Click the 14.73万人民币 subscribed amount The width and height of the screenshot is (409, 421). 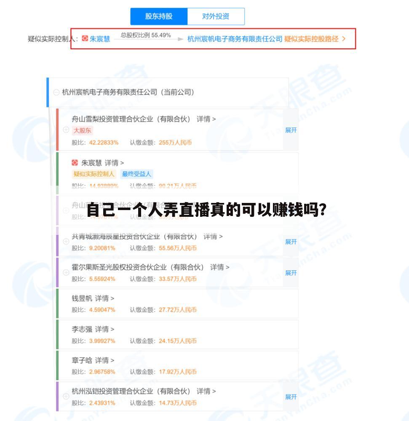177,403
